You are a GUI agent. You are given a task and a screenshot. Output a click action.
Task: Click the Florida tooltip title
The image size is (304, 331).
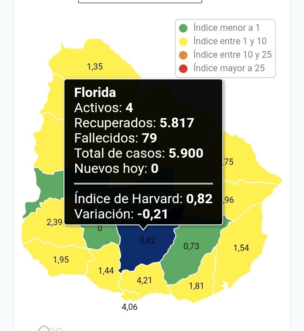point(95,93)
